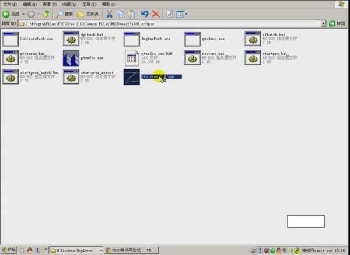Switch to Windows Explorer taskbar item
This screenshot has height=255, width=350.
pos(75,250)
